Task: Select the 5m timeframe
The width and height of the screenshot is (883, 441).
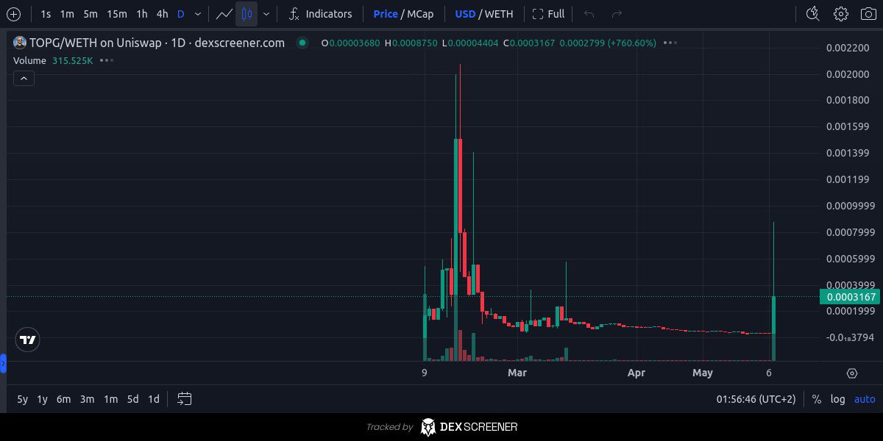Action: tap(90, 14)
